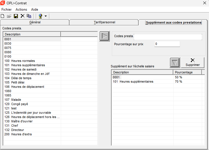Select 105 Petit délai row

click(50, 82)
